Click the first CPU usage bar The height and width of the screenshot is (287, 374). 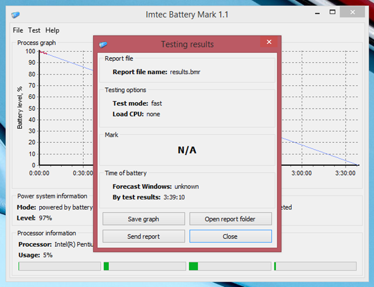59,266
